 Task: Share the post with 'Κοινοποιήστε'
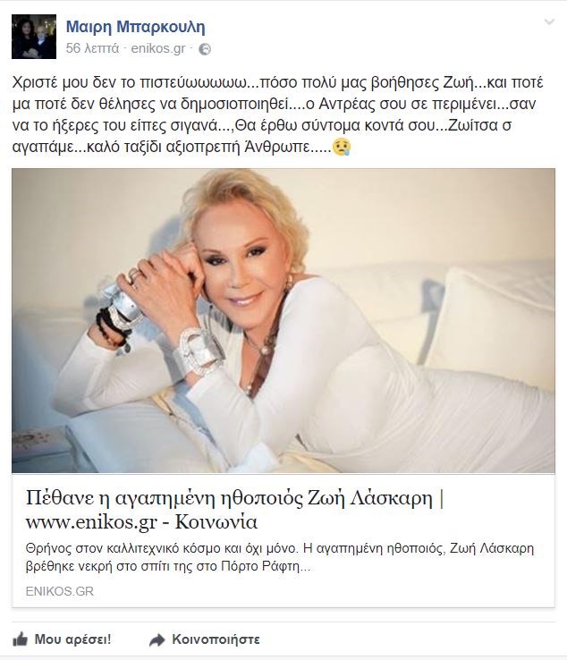coord(216,639)
